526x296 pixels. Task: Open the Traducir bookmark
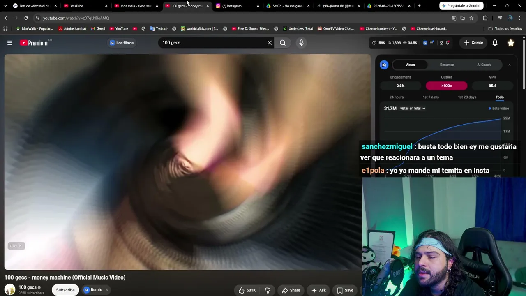point(159,29)
